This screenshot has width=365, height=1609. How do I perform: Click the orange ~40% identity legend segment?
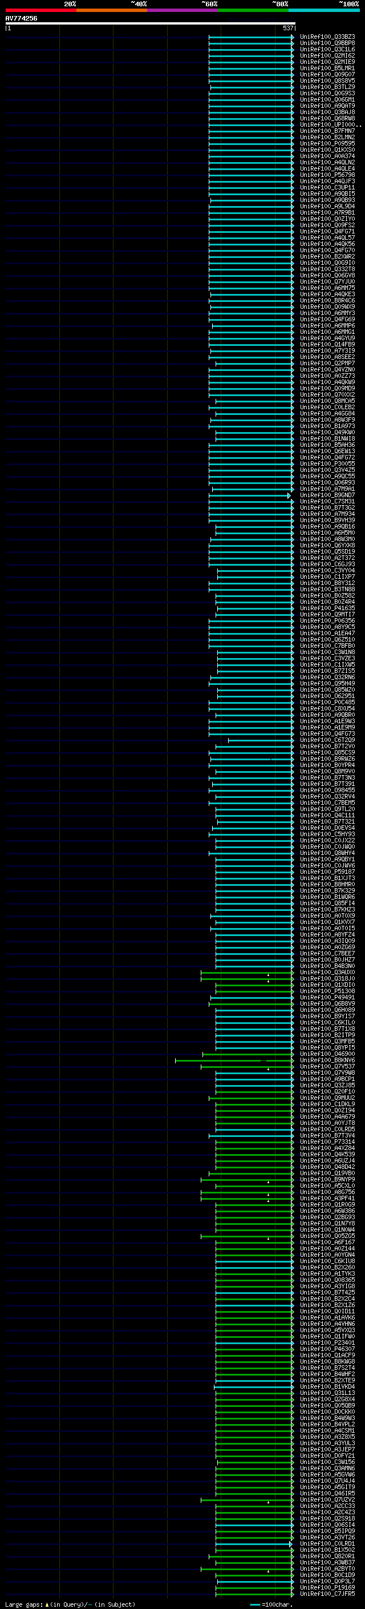tap(112, 10)
